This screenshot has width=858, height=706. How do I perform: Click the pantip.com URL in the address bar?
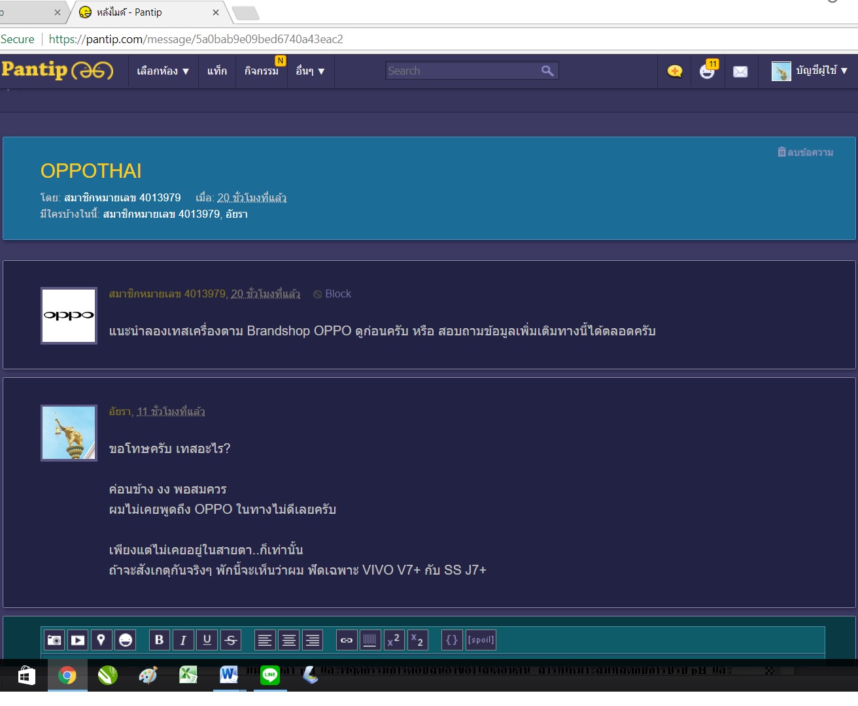pyautogui.click(x=196, y=39)
